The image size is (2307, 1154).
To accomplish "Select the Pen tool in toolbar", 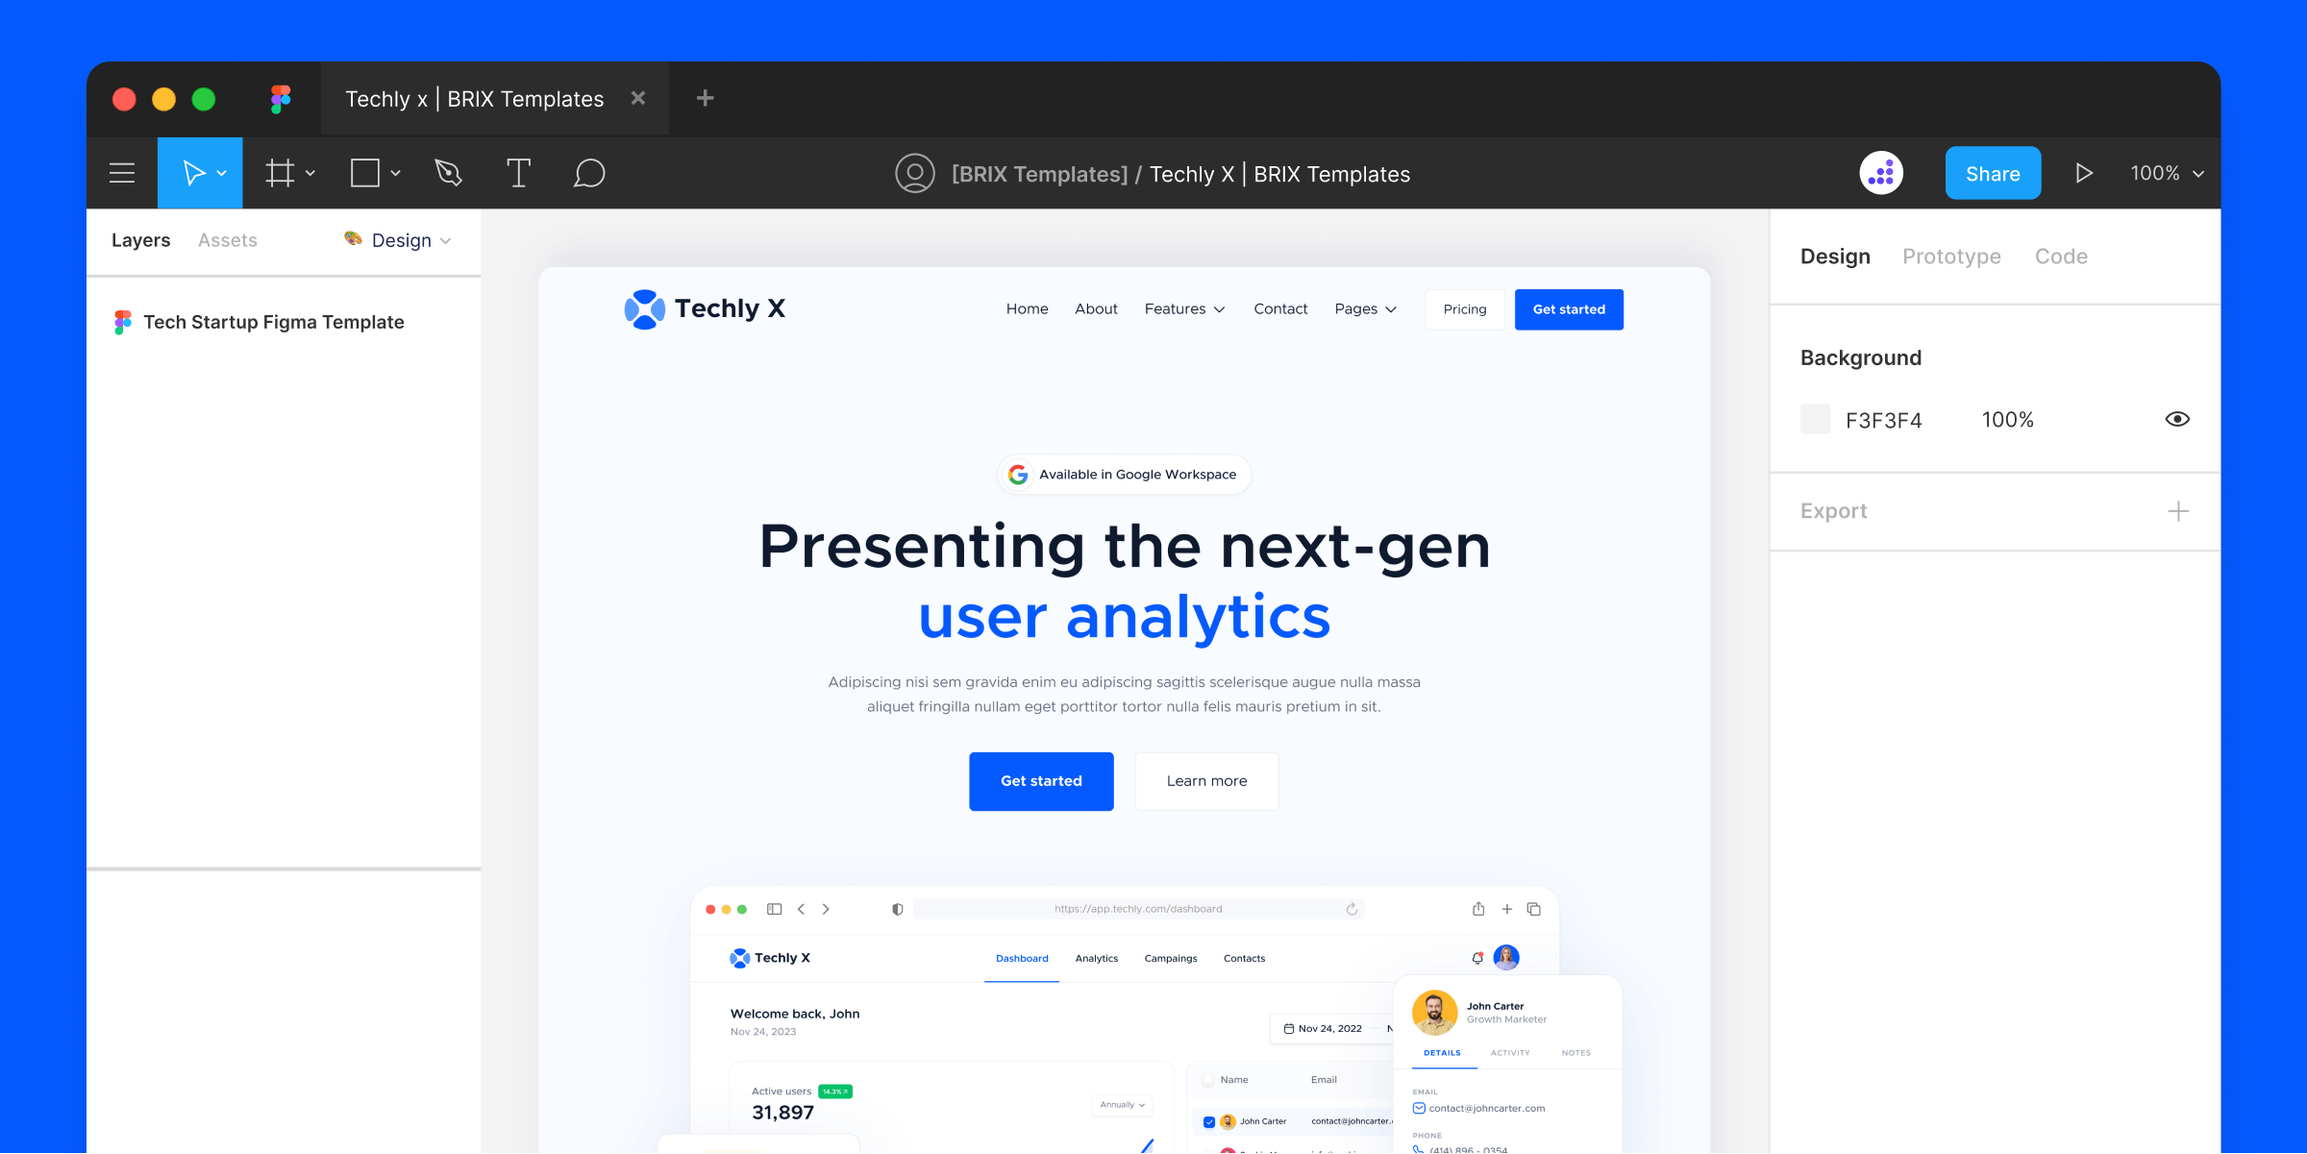I will coord(448,172).
